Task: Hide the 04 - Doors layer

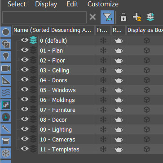Action: [x=25, y=79]
